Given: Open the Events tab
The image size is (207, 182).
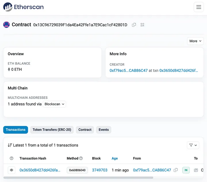Looking at the screenshot, I should [x=103, y=130].
